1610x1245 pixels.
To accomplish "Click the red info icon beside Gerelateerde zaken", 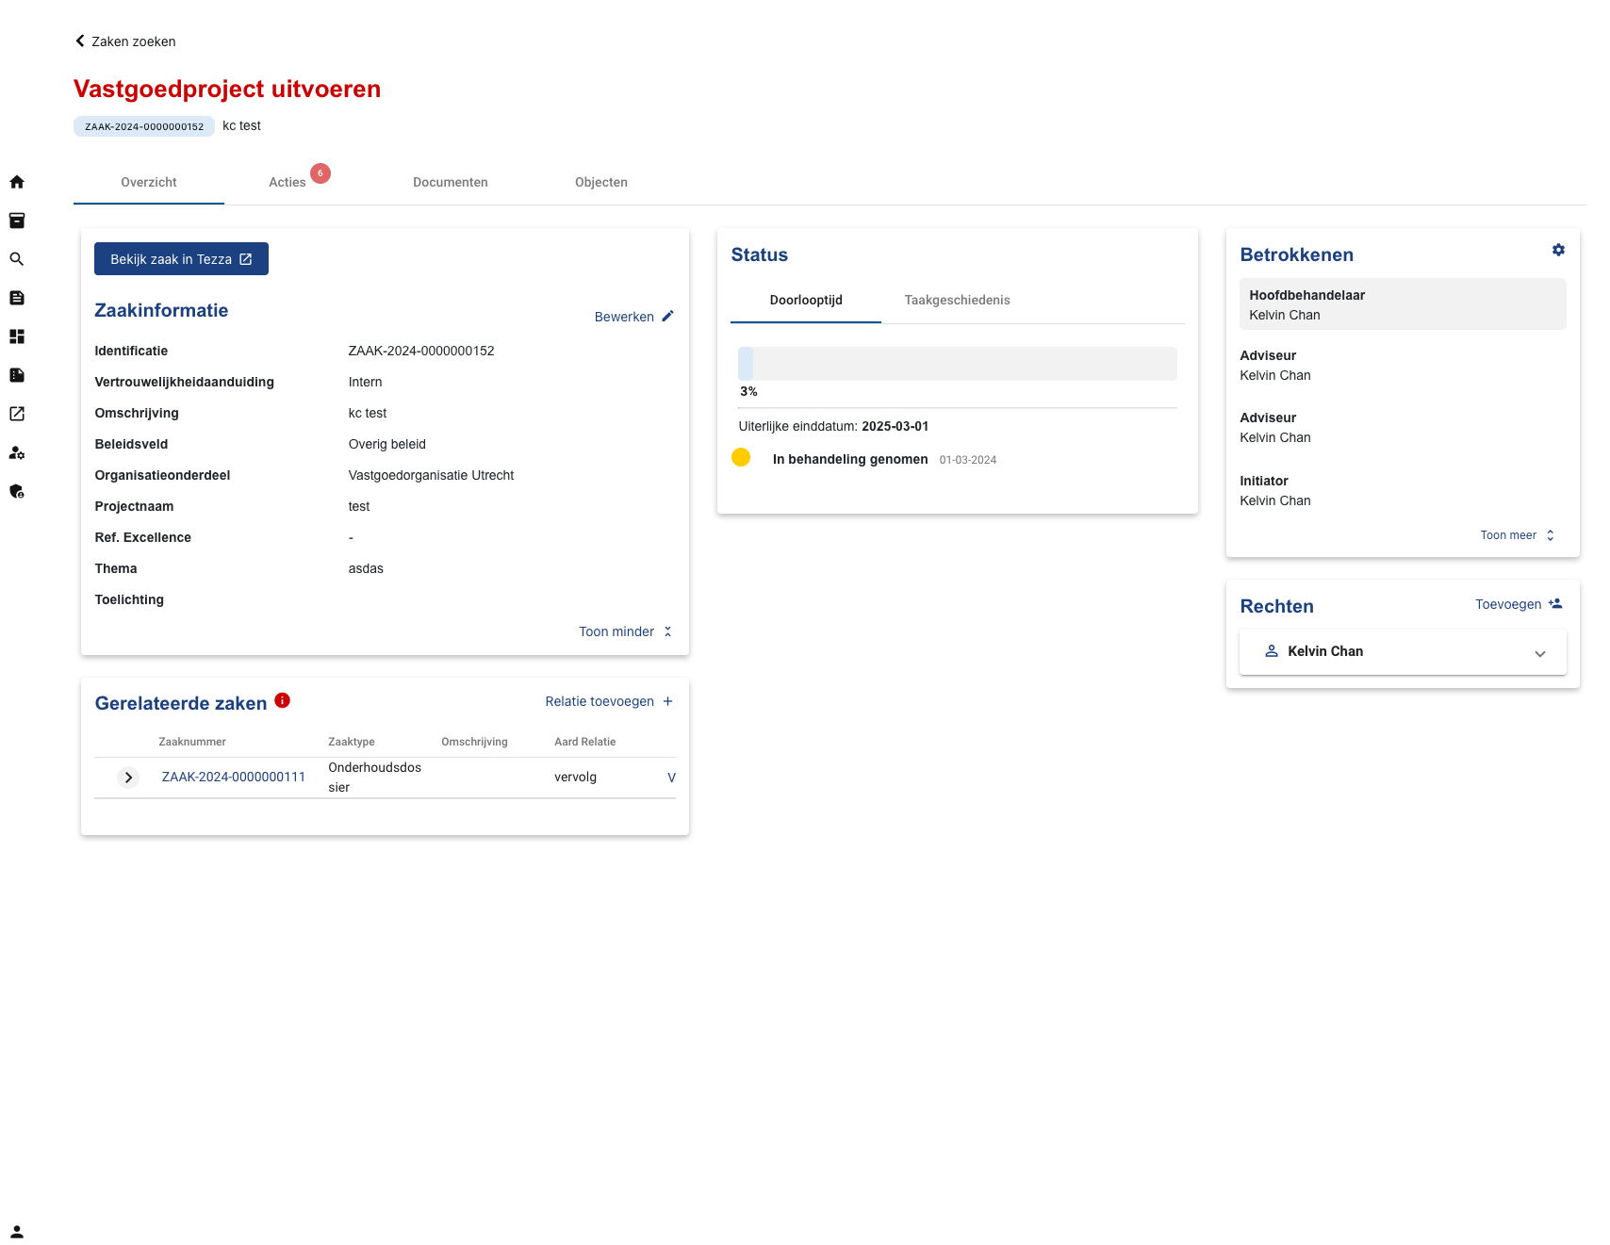I will tap(282, 700).
